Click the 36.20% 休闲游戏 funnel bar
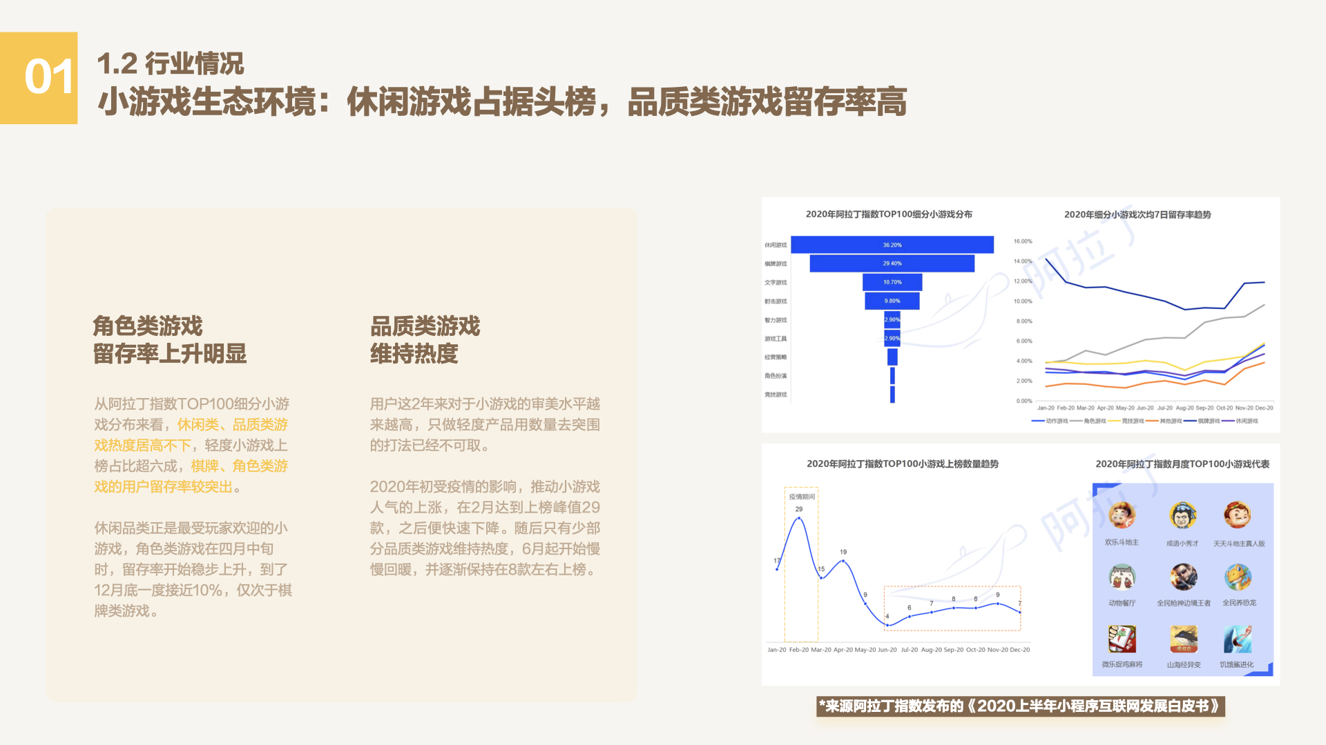This screenshot has width=1326, height=745. [x=892, y=245]
